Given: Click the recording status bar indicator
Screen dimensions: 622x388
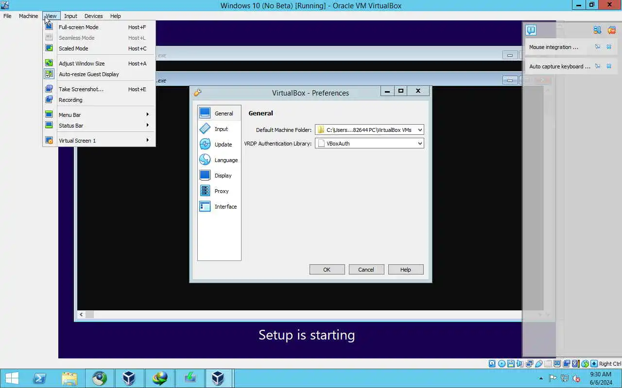Looking at the screenshot, I should click(x=567, y=364).
